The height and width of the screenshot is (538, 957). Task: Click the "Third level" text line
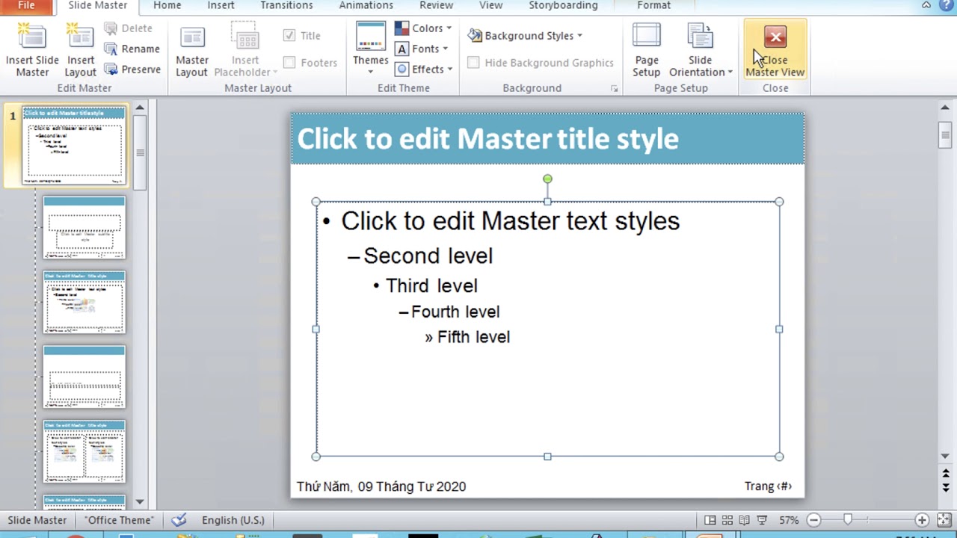tap(431, 285)
